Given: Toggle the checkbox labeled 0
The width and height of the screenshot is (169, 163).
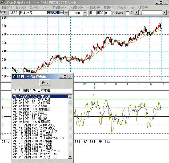Looking at the screenshot, I should click(127, 13).
